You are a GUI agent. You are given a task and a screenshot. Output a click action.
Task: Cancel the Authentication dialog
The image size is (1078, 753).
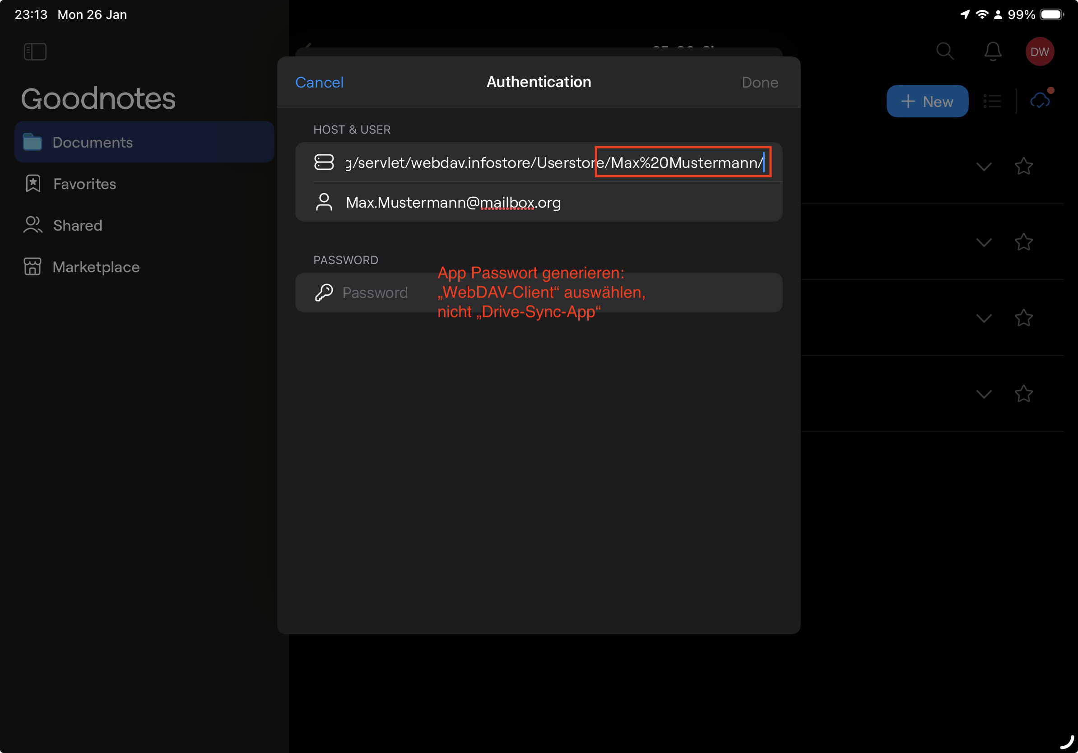pyautogui.click(x=319, y=83)
